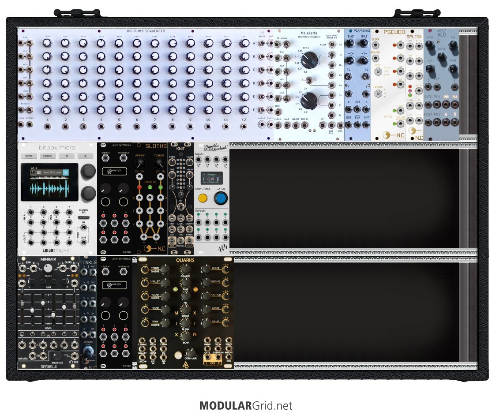Click the SLOTHS APATHY knob
The width and height of the screenshot is (492, 415).
(x=140, y=163)
